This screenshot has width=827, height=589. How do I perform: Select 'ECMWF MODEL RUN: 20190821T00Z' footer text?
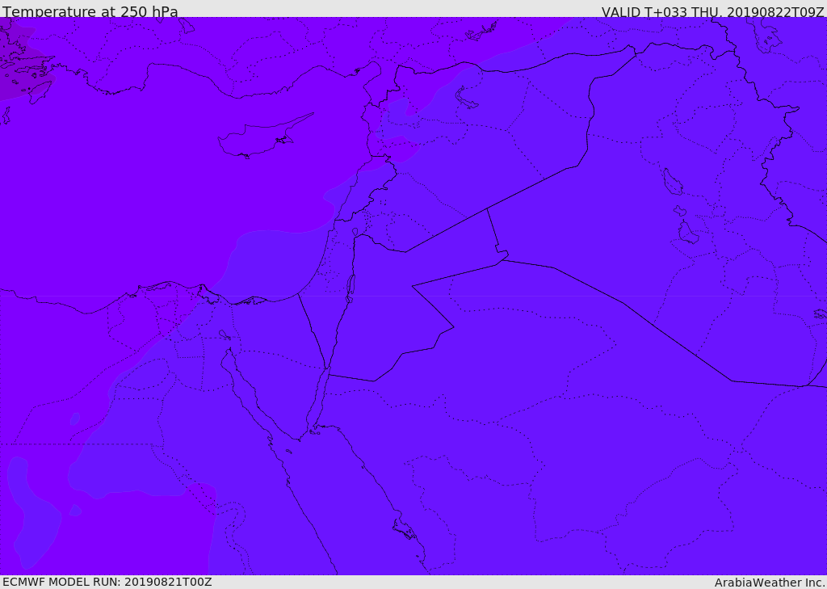tap(107, 582)
